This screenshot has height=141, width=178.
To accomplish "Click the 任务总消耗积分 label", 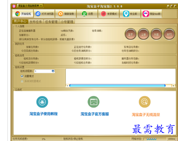I will (130, 51).
